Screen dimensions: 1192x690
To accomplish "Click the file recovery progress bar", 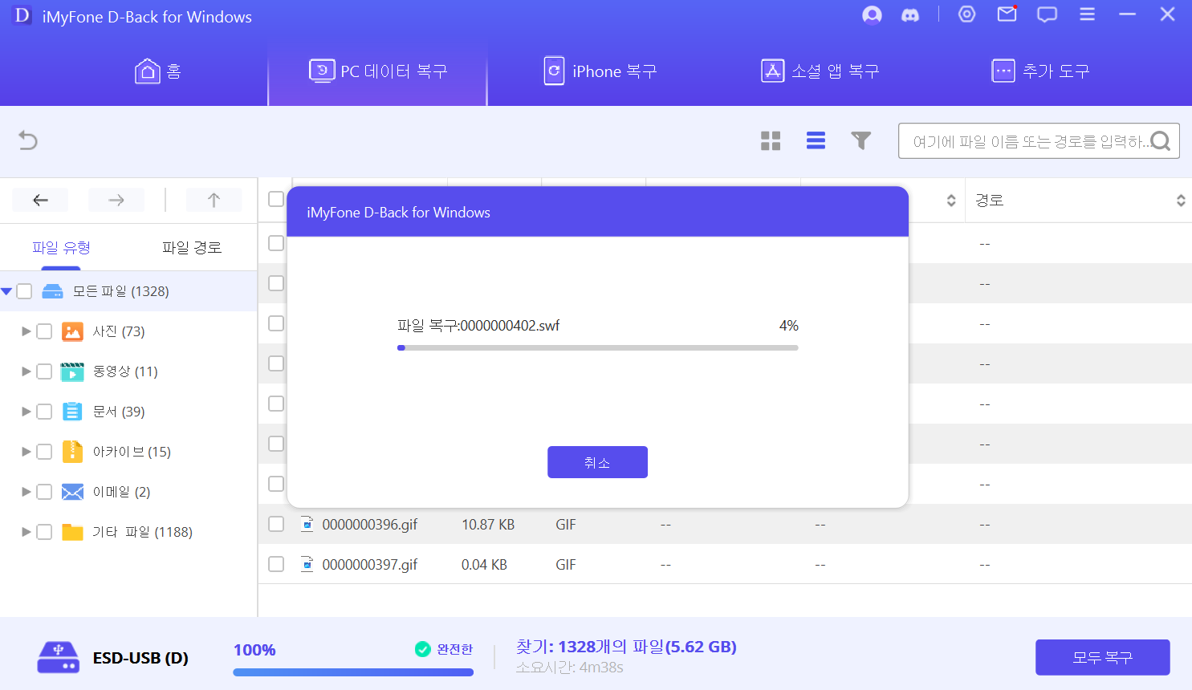I will (598, 348).
